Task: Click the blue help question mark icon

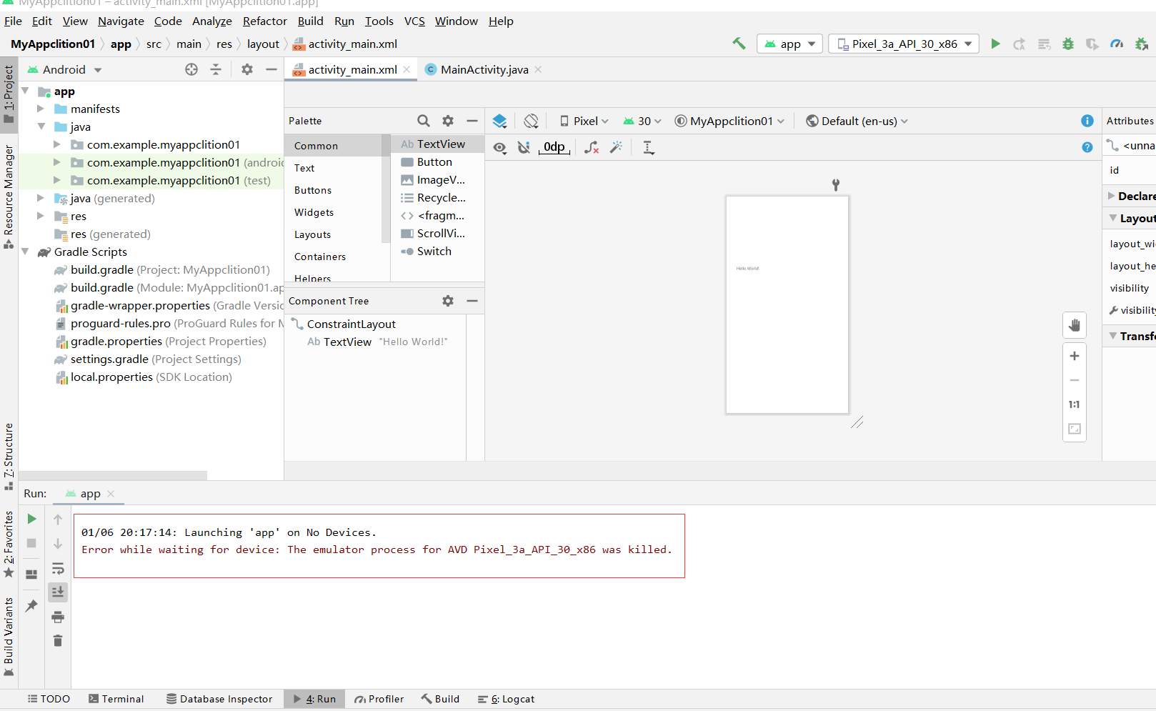Action: tap(1087, 147)
